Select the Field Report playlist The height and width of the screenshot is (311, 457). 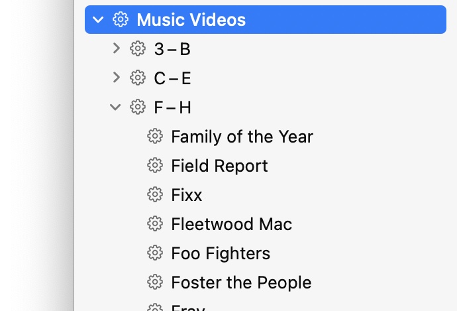tap(219, 166)
